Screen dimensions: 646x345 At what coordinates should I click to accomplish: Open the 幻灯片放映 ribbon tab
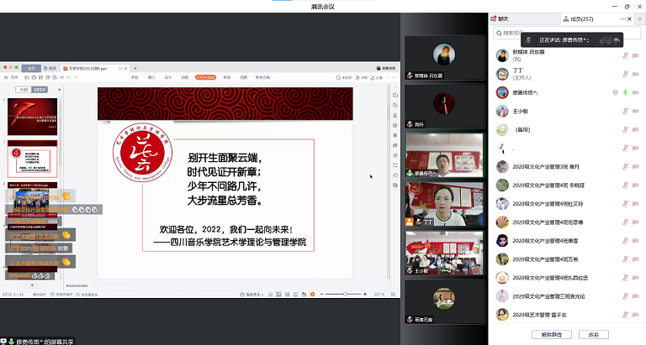coord(204,77)
